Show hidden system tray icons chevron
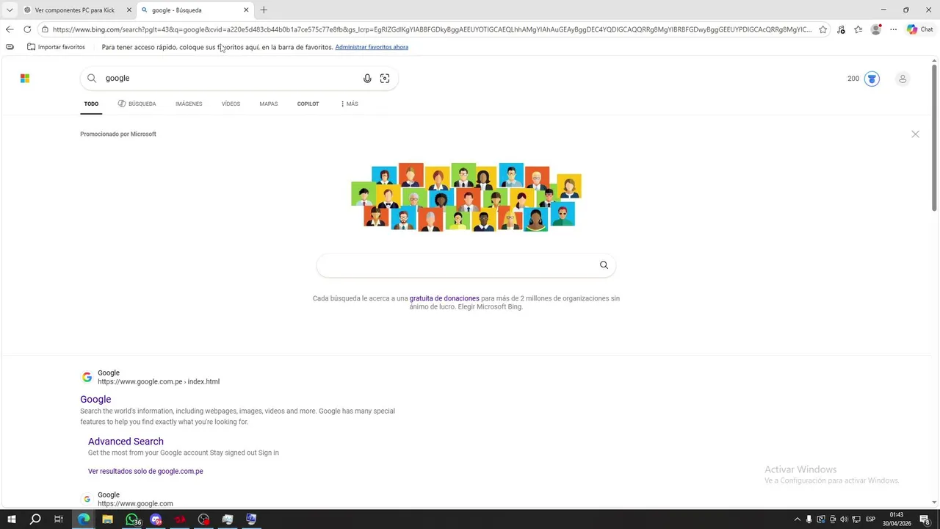This screenshot has width=940, height=529. point(798,519)
